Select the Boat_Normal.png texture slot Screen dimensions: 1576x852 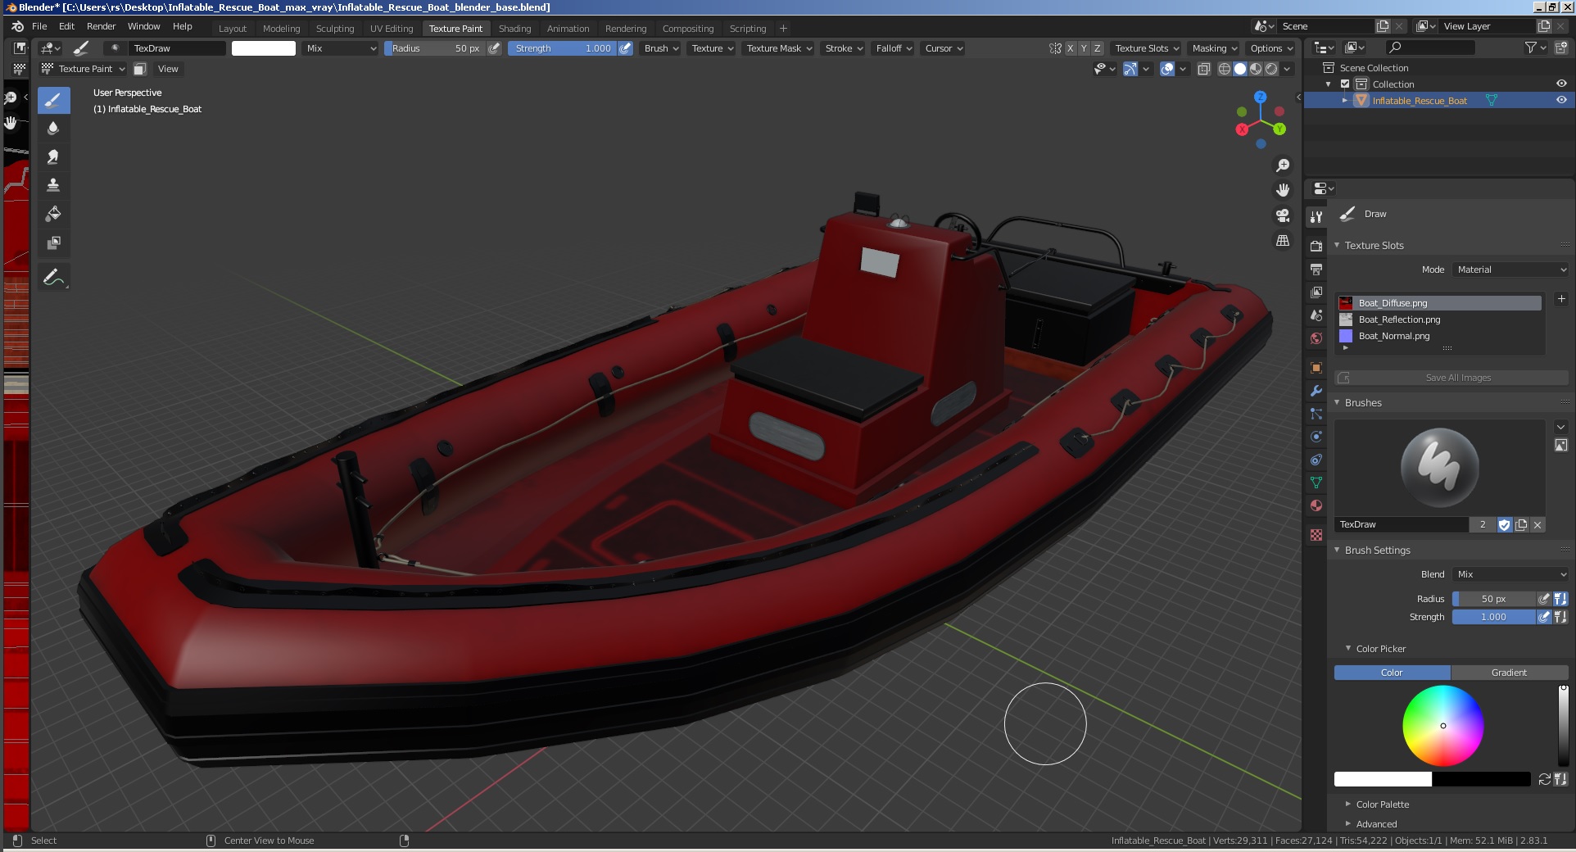(1438, 336)
